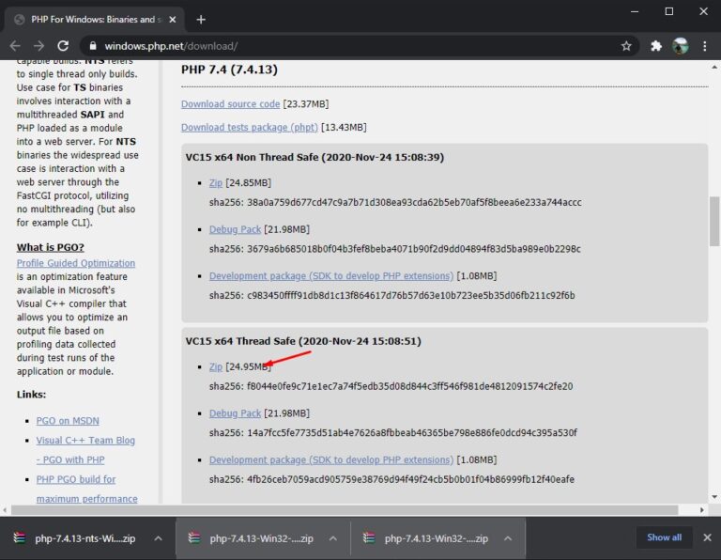
Task: Click the browser back arrow
Action: pyautogui.click(x=15, y=46)
